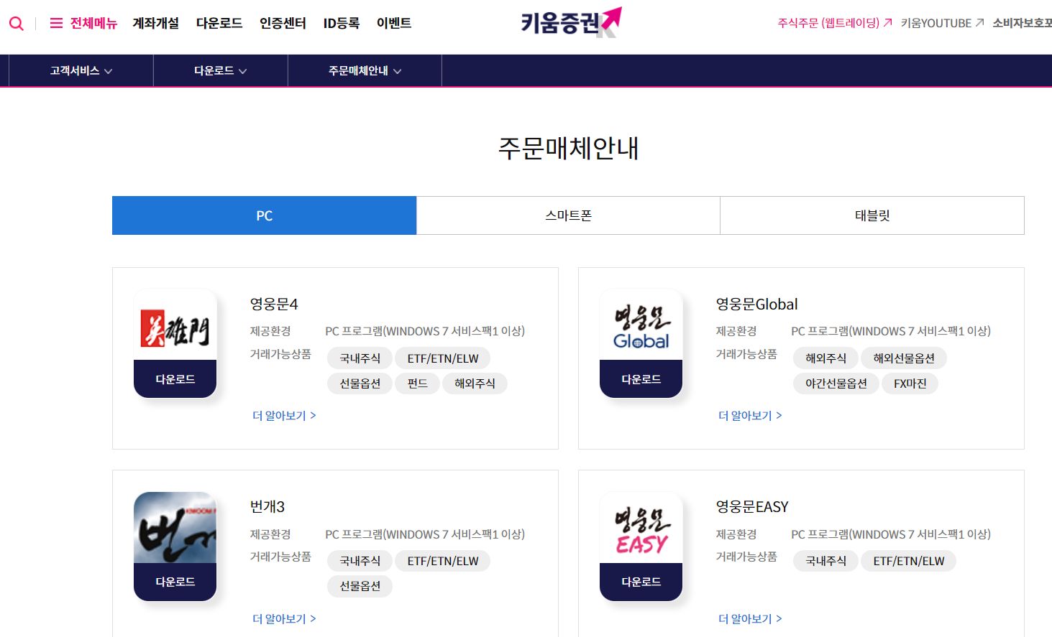Go to the 키움증권 logo home
The image size is (1052, 637).
click(x=571, y=22)
